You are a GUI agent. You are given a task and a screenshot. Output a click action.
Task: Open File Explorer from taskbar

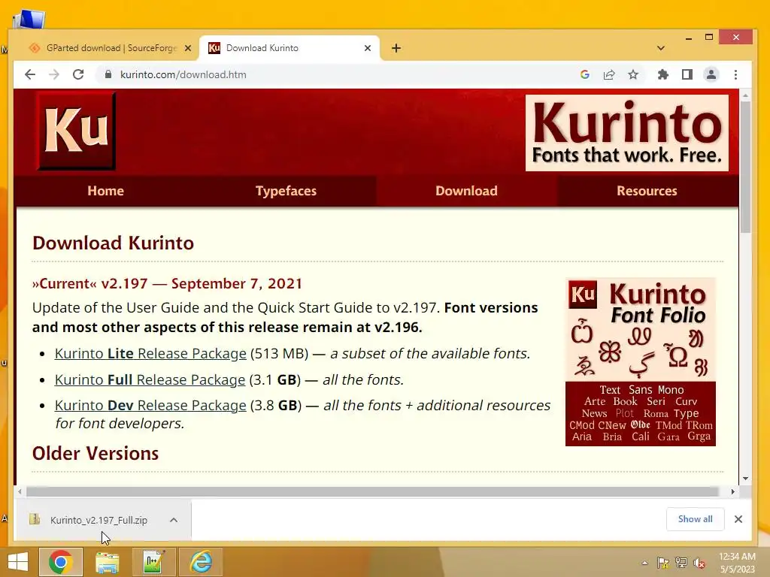tap(107, 562)
